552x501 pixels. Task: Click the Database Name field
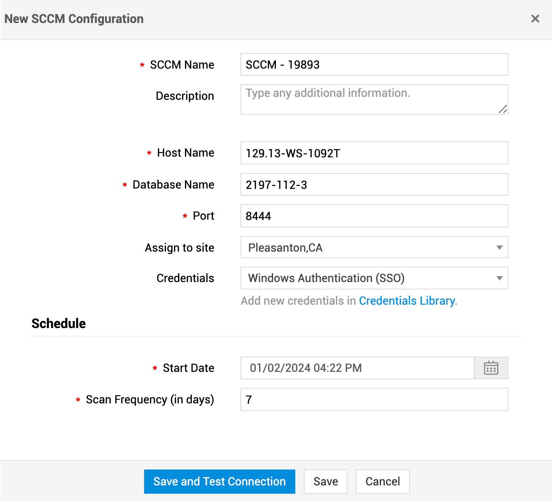point(374,184)
